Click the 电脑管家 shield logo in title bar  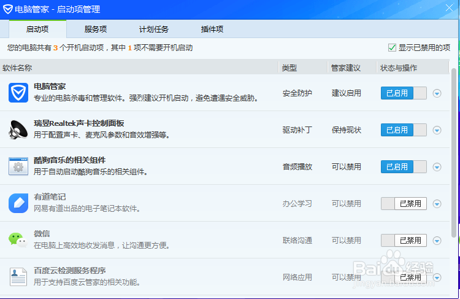(8, 9)
